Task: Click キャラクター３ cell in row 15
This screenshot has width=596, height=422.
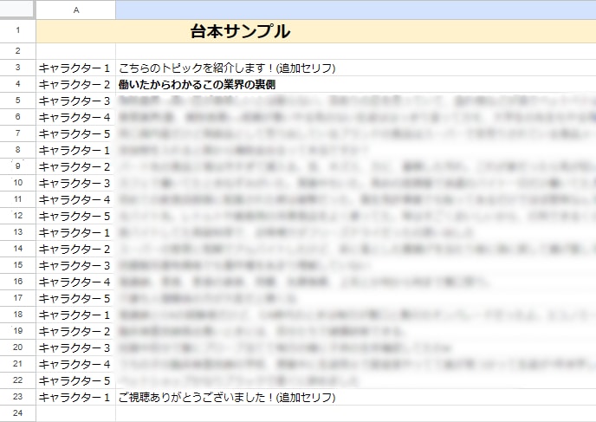Action: point(76,265)
